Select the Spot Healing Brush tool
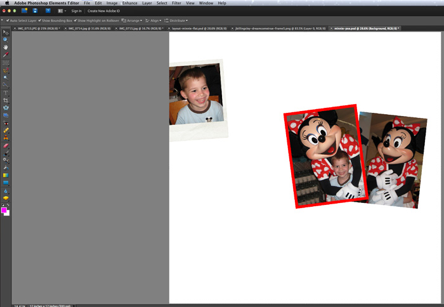 (5, 130)
